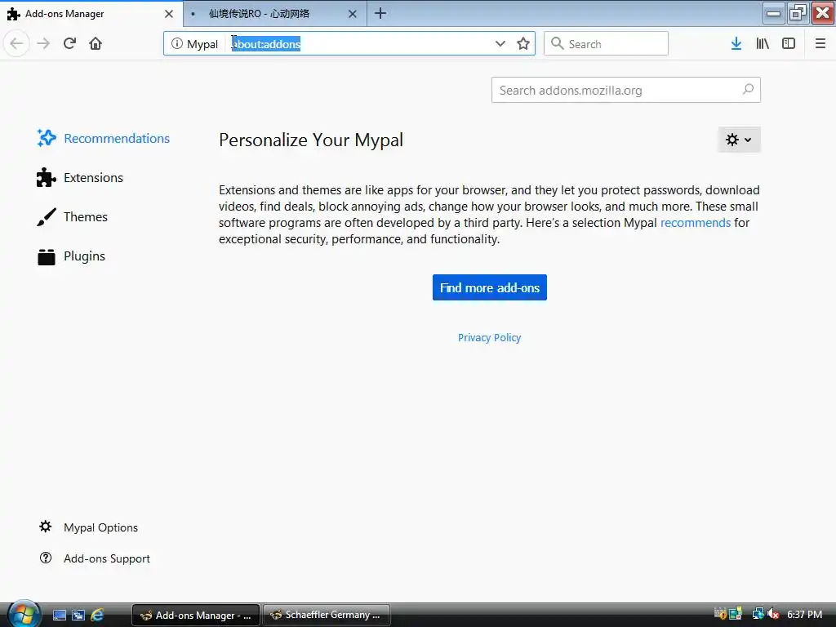Reload the current page

click(x=69, y=44)
